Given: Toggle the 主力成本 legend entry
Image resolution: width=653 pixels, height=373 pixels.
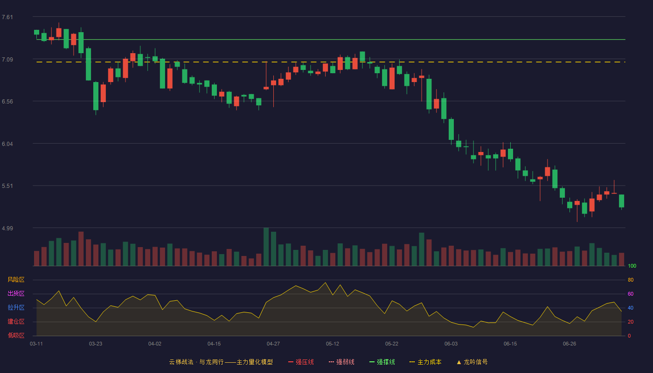Looking at the screenshot, I should pos(425,362).
